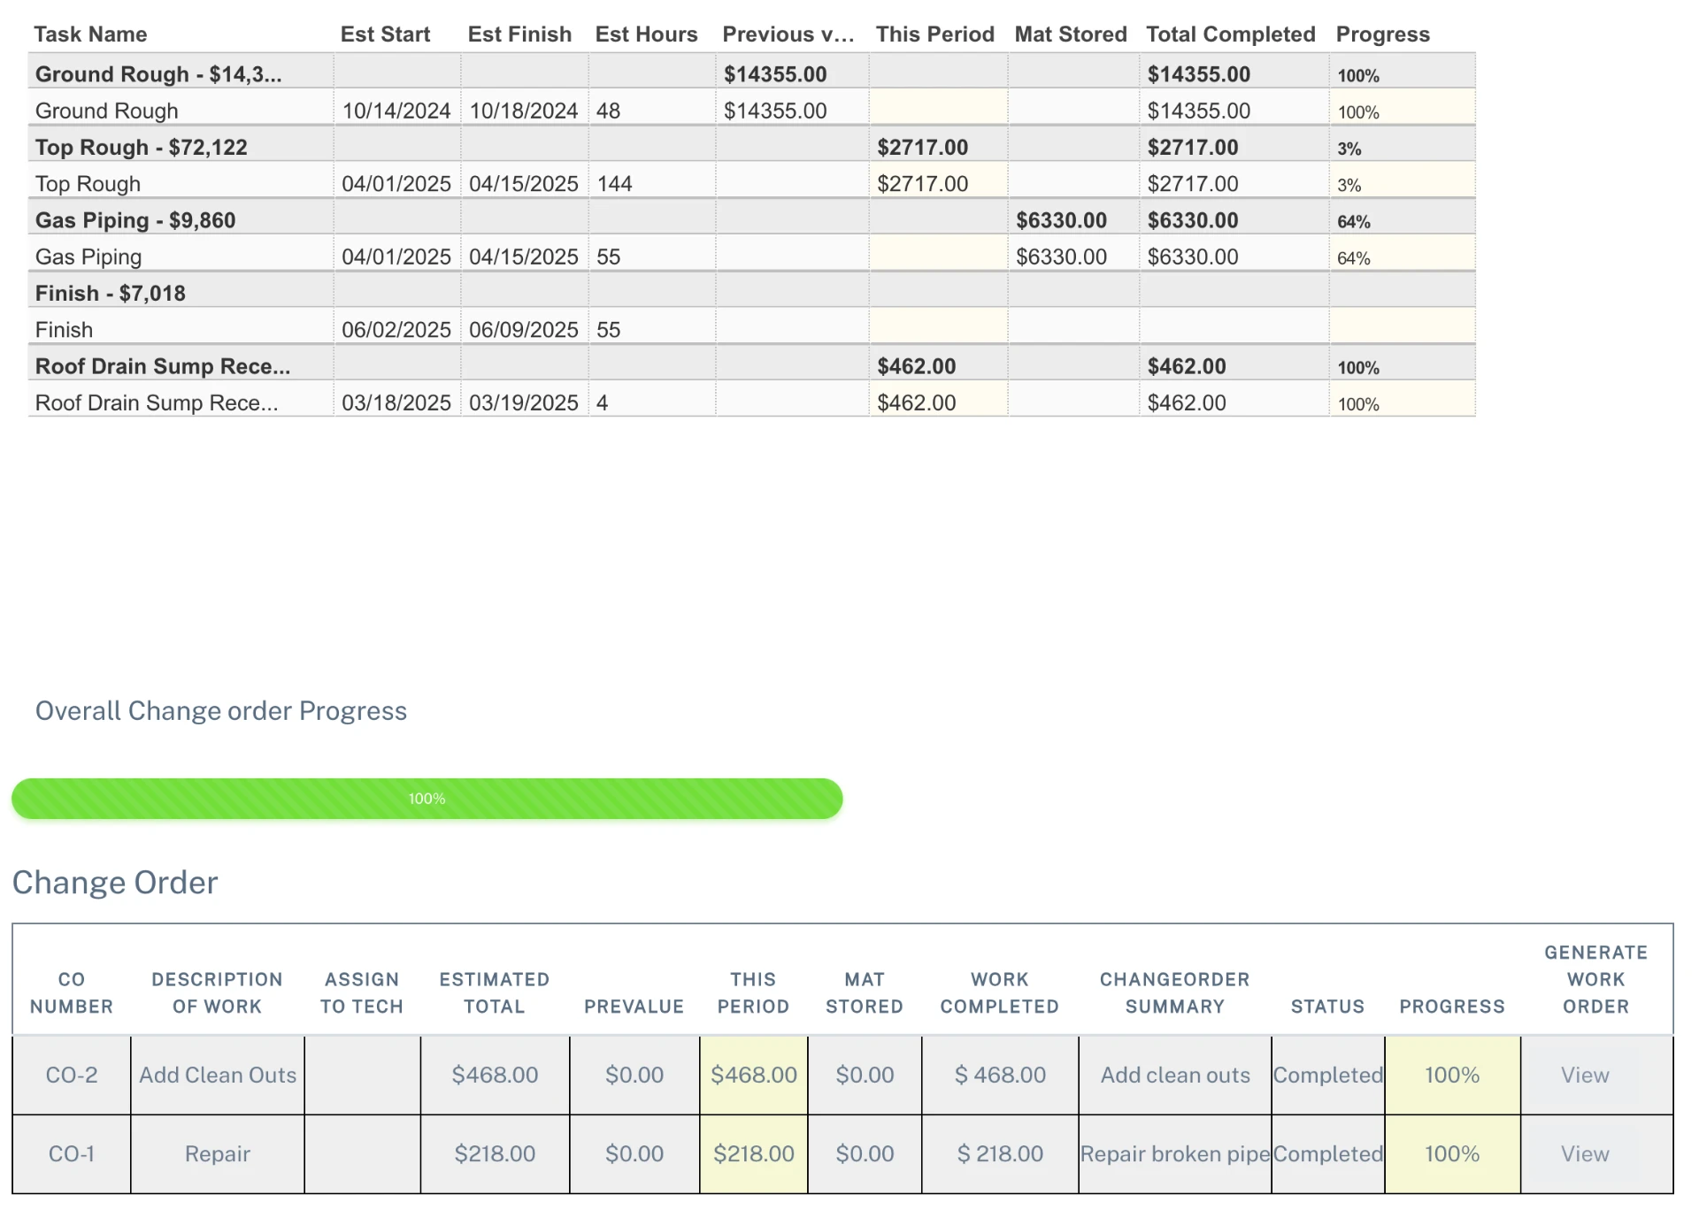Image resolution: width=1699 pixels, height=1225 pixels.
Task: Click Estimated Total $218.00 for CO-1
Action: [495, 1153]
